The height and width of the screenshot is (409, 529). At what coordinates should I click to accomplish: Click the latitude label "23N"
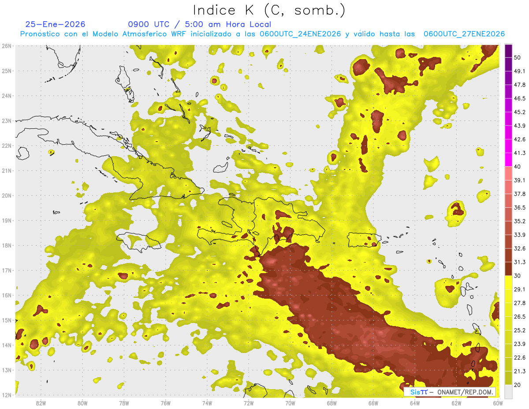(x=6, y=120)
